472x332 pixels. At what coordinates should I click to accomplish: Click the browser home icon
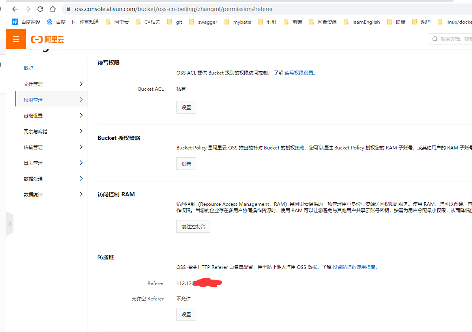click(x=53, y=9)
